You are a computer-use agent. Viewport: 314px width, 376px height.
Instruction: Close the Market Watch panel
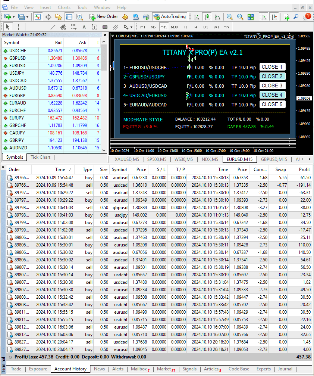click(x=105, y=35)
